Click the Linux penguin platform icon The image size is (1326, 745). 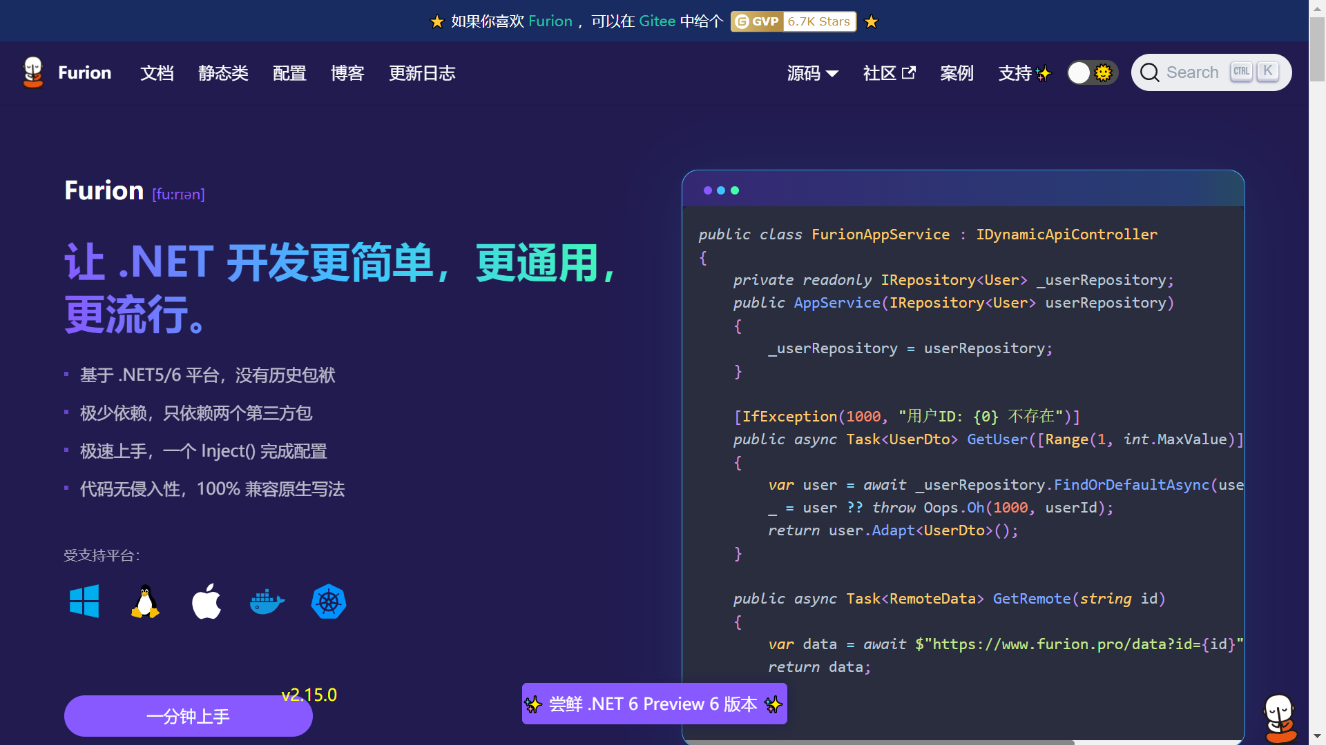(x=145, y=602)
